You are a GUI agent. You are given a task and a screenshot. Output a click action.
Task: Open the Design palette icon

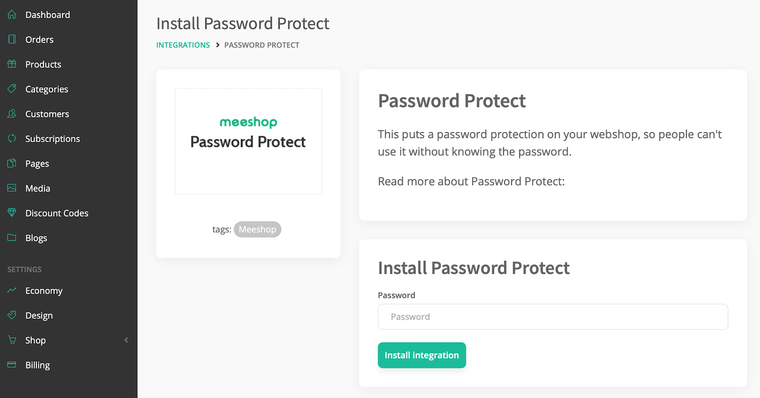12,315
